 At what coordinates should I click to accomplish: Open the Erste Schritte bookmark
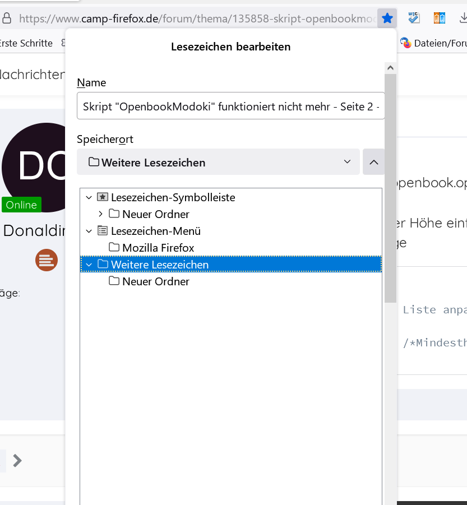[26, 43]
